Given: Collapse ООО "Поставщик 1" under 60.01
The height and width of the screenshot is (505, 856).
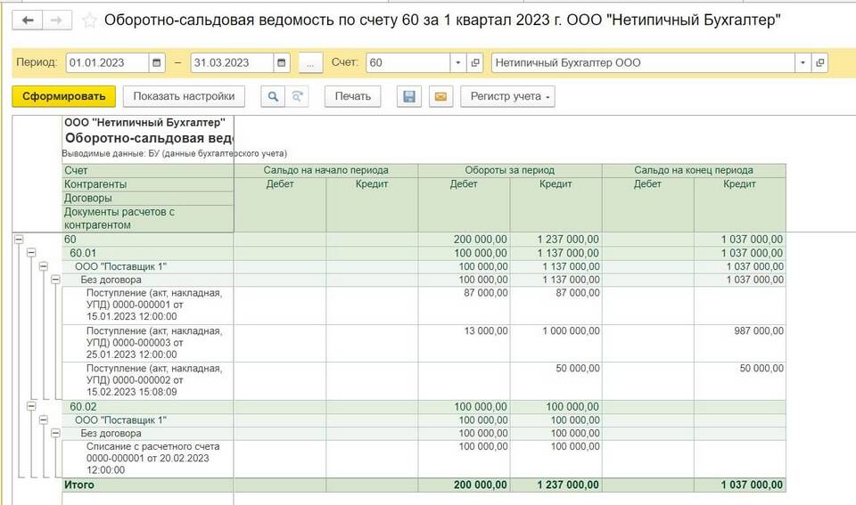Looking at the screenshot, I should [x=43, y=266].
